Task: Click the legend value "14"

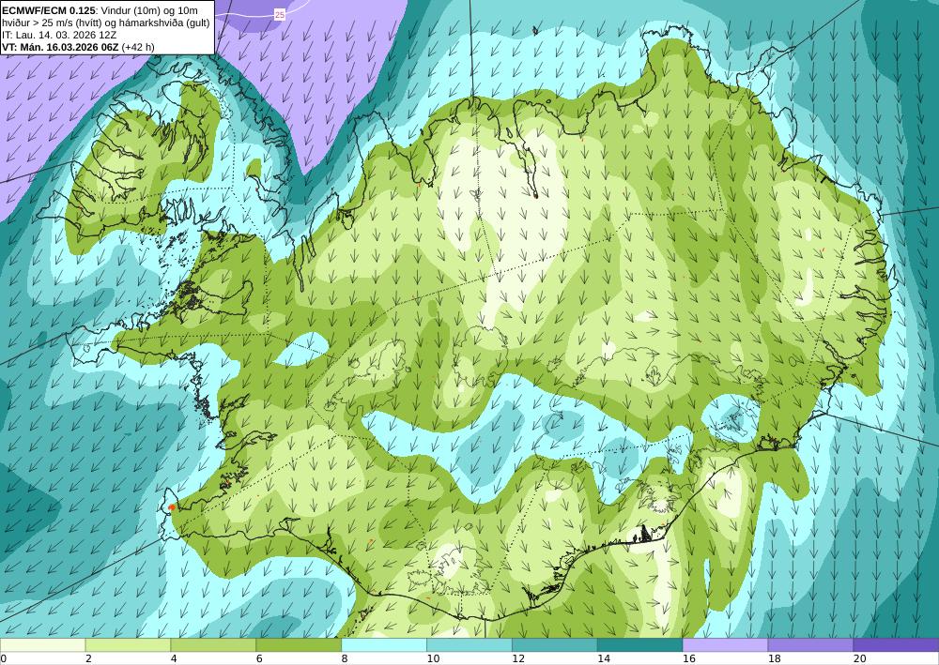Action: pyautogui.click(x=604, y=658)
